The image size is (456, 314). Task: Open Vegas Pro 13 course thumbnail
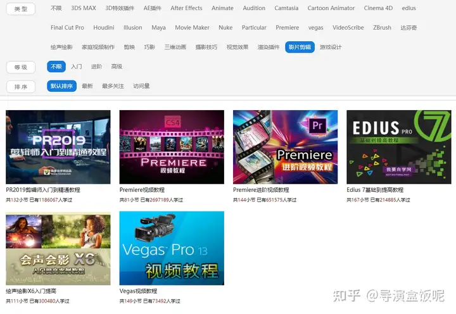coord(172,248)
